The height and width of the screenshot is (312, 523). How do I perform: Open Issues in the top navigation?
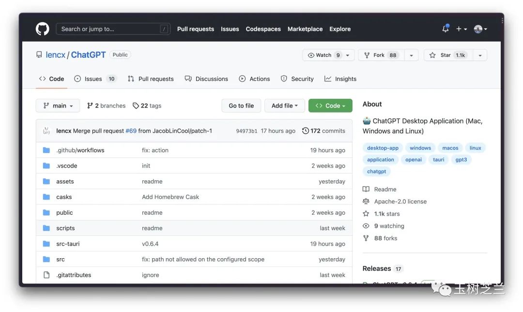pos(230,29)
